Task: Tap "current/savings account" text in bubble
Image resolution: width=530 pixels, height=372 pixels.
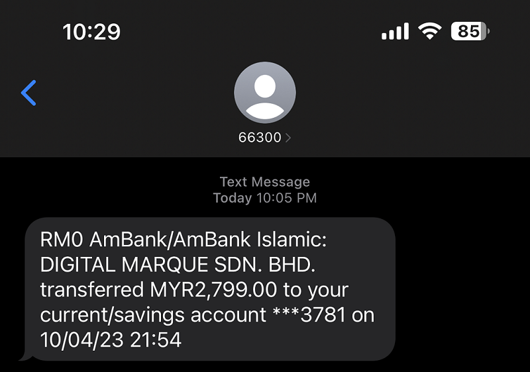Action: 153,315
